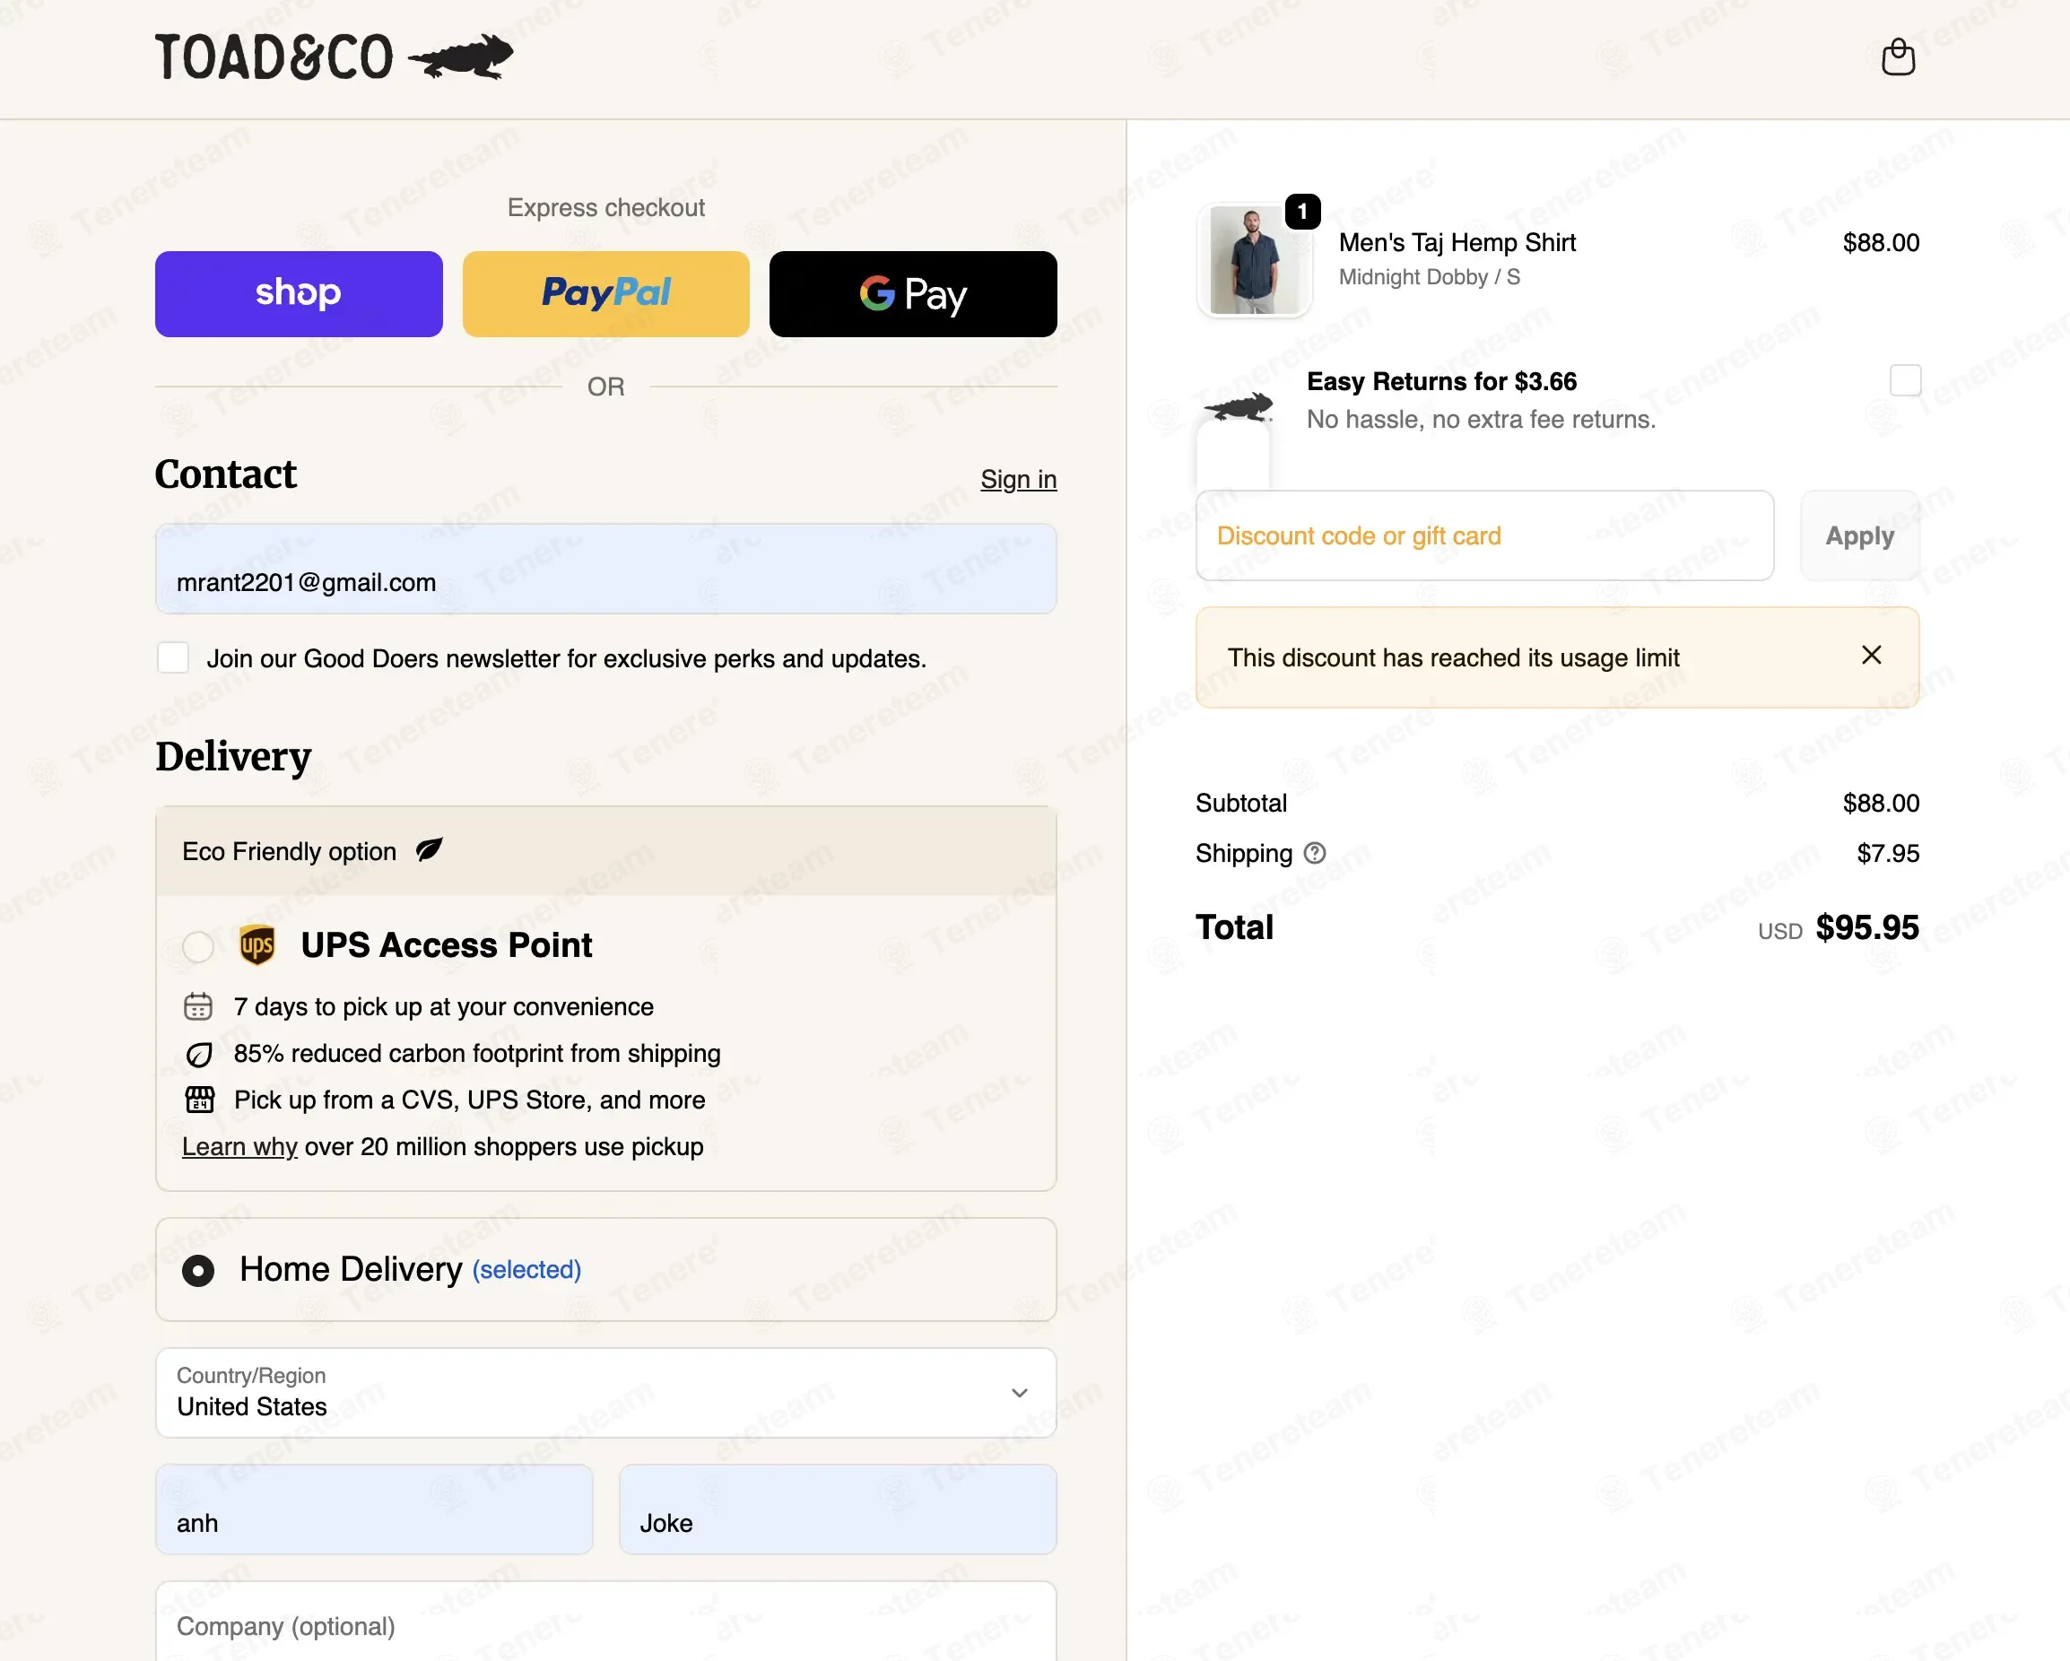This screenshot has width=2070, height=1661.
Task: Click the email contact field
Action: pos(605,570)
